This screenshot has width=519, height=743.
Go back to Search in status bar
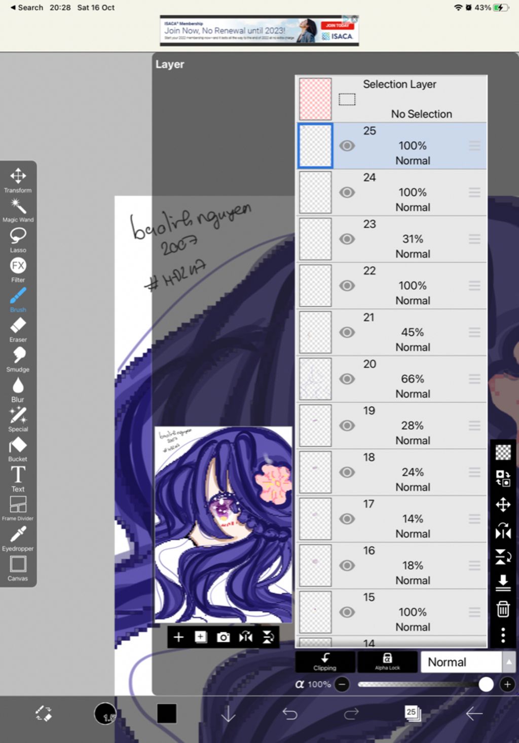coord(26,8)
